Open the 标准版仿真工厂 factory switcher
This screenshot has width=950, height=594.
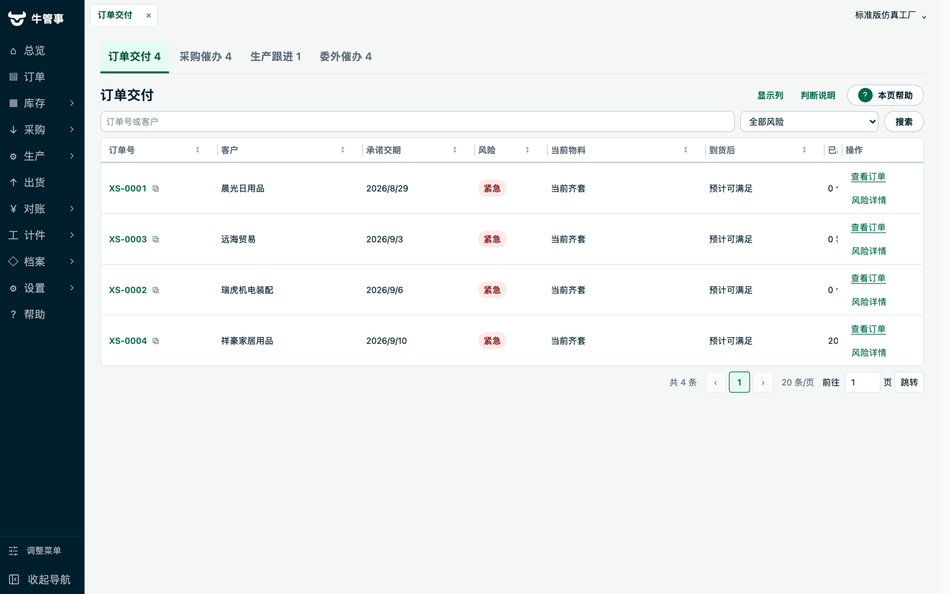891,15
